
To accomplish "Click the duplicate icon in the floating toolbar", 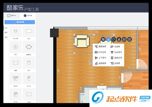I will click(124, 39).
